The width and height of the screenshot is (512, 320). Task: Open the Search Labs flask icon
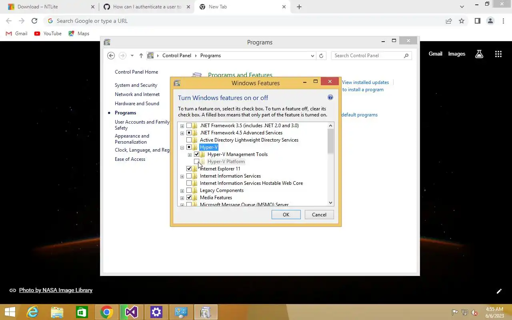pos(479,54)
